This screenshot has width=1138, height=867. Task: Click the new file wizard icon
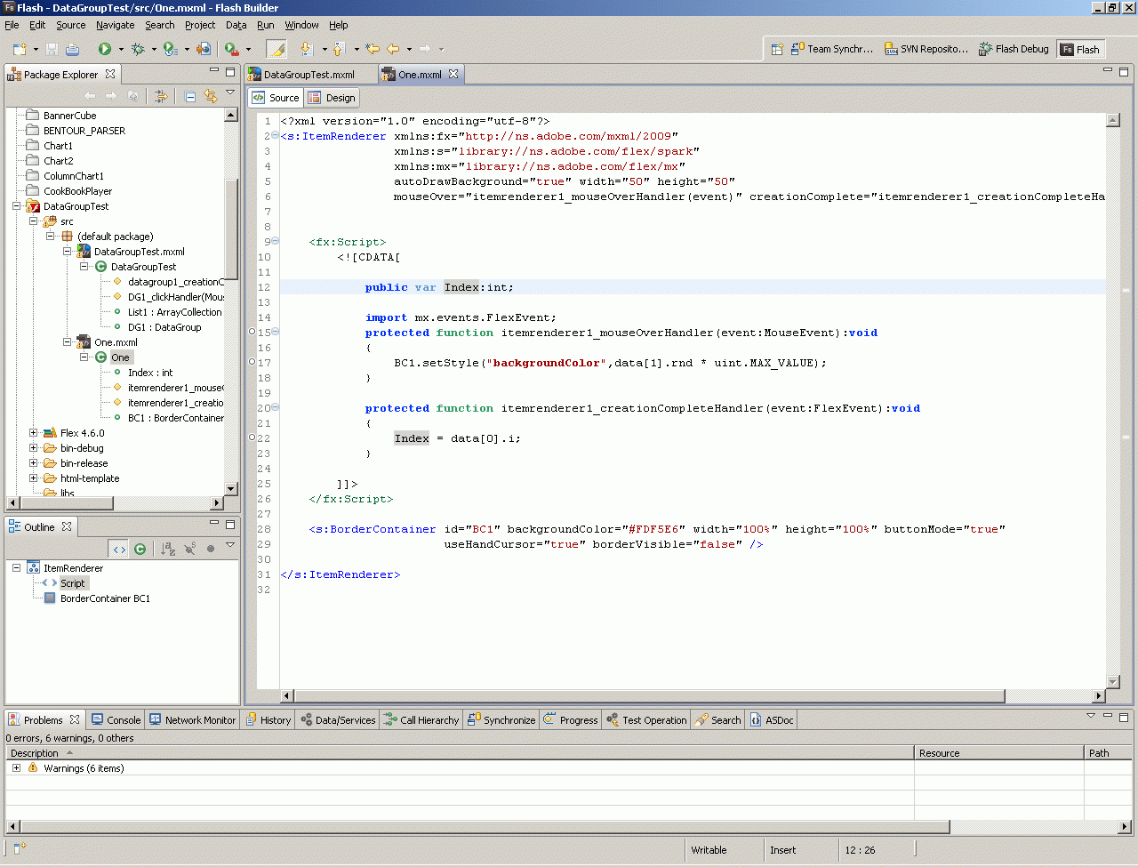click(20, 49)
